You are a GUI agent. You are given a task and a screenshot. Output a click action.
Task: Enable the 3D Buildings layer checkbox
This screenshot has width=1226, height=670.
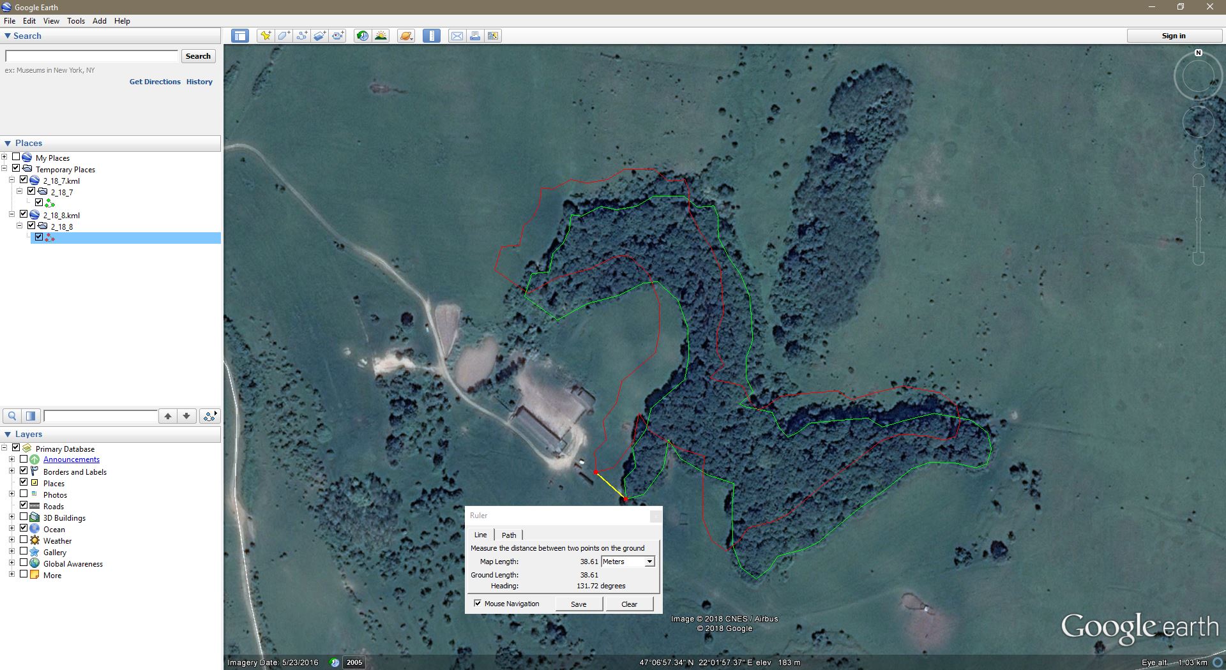pyautogui.click(x=24, y=516)
